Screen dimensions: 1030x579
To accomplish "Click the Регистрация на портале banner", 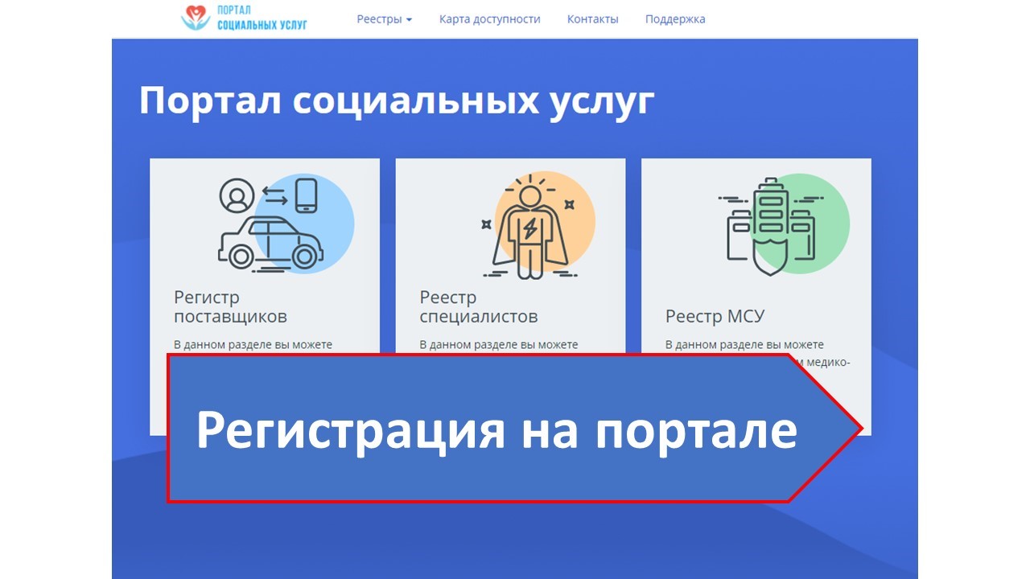I will click(x=496, y=429).
